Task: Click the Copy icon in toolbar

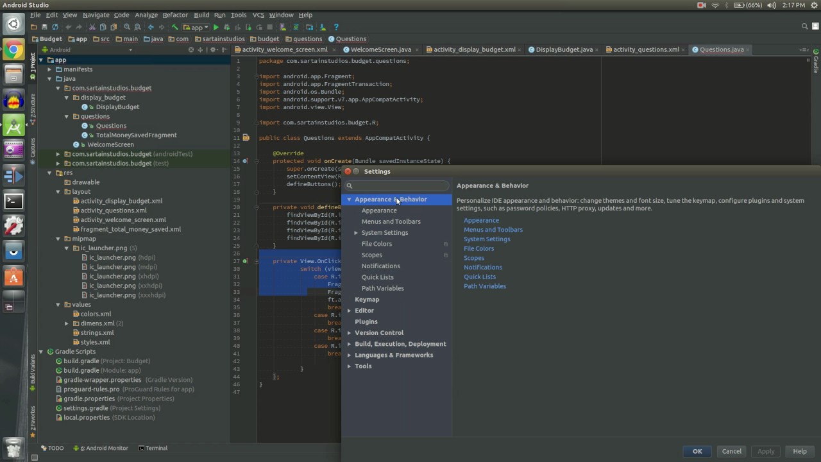Action: [x=103, y=27]
